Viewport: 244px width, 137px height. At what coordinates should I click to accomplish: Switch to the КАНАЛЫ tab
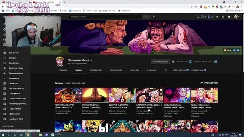coord(135,70)
